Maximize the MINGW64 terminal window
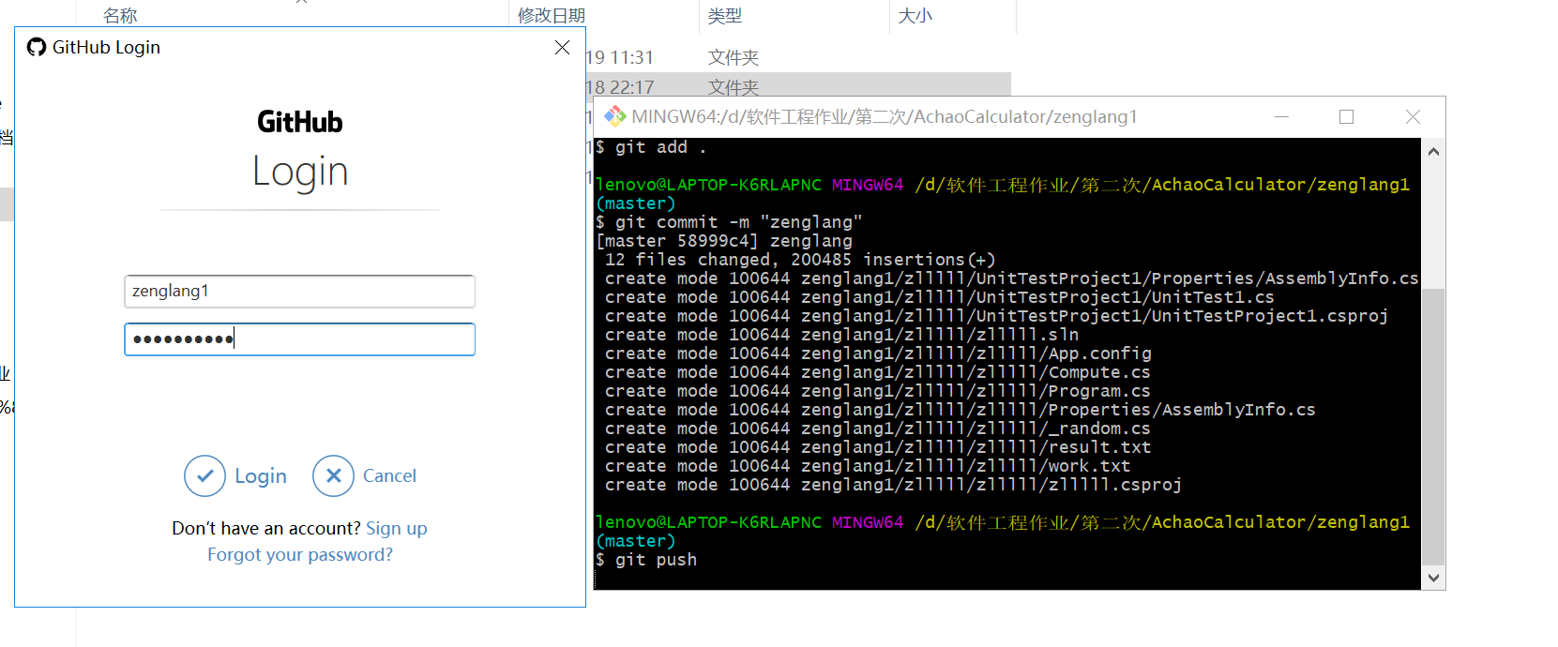Screen dimensions: 1558x647 click(x=1346, y=116)
